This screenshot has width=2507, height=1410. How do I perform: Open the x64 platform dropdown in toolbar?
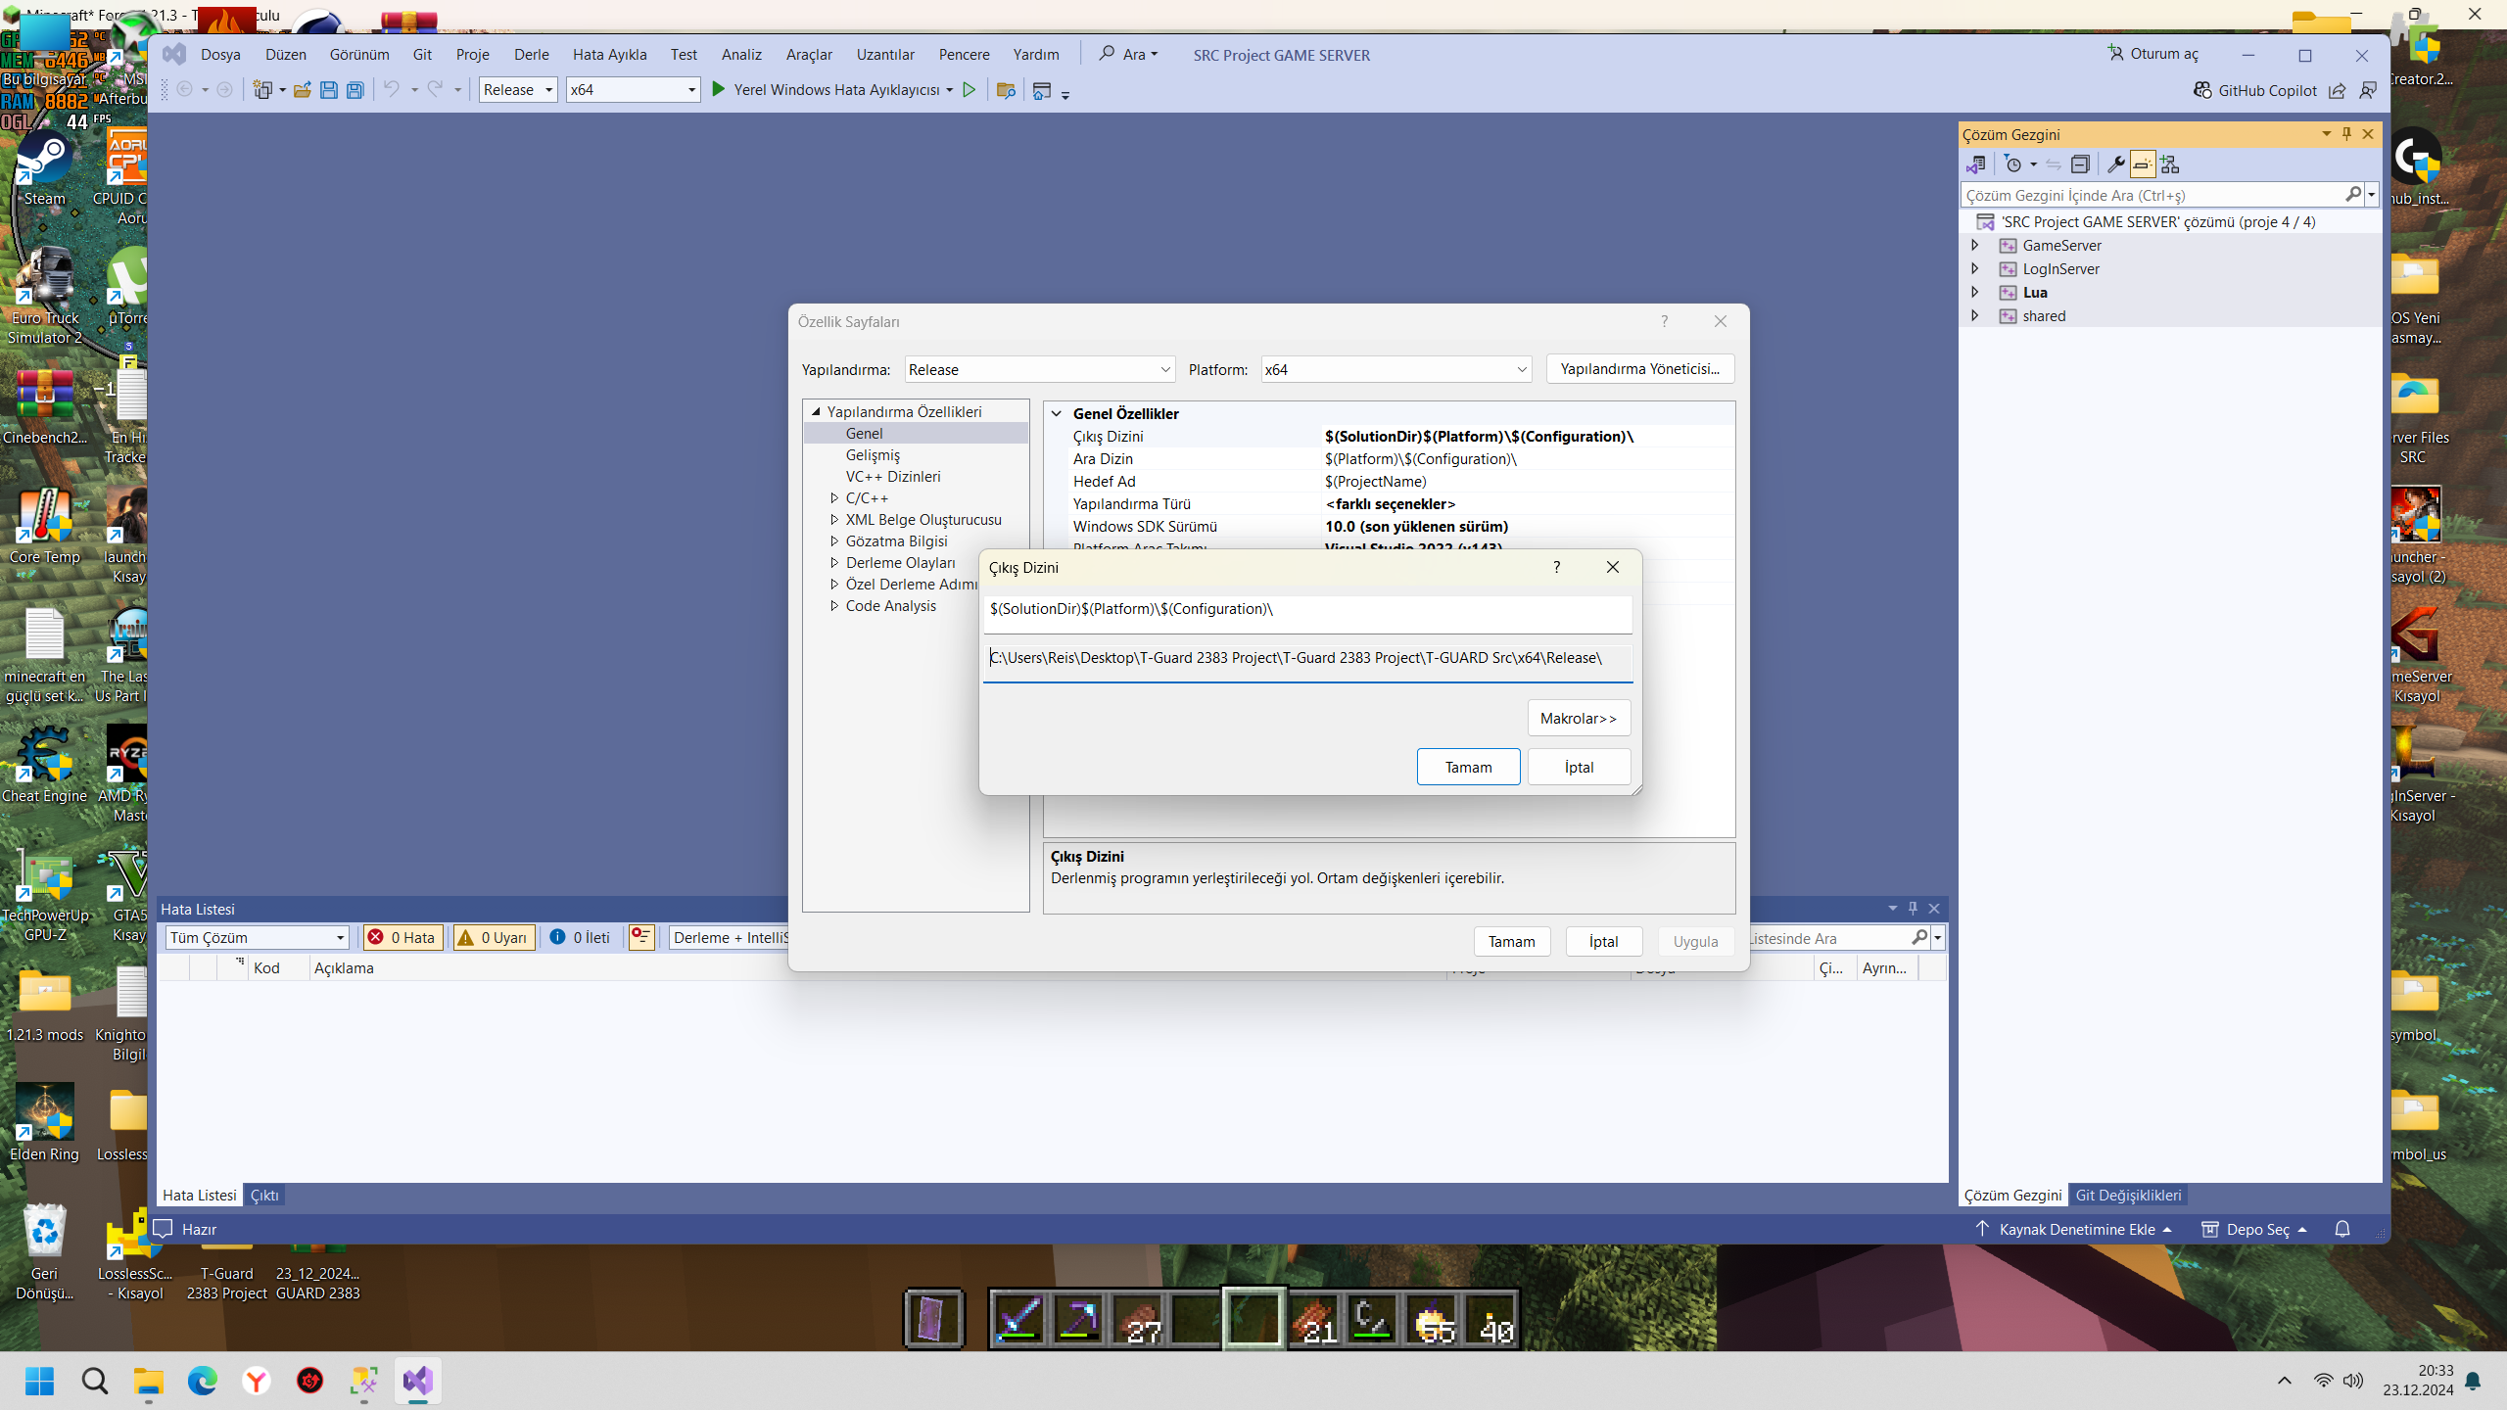click(633, 90)
